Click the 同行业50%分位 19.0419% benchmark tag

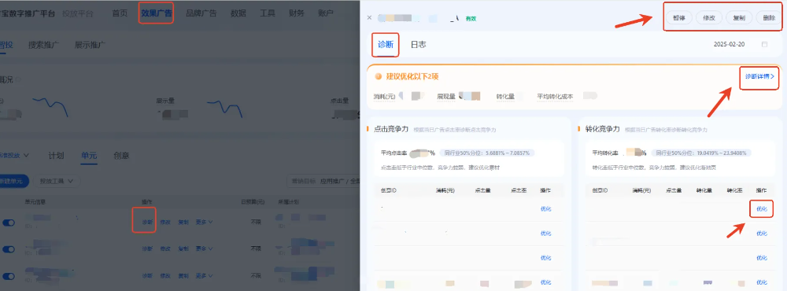click(x=700, y=153)
